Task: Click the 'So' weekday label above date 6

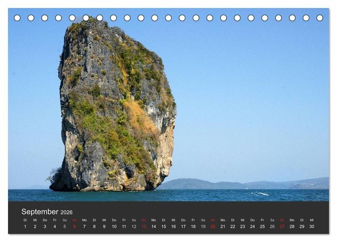Action: [x=75, y=220]
